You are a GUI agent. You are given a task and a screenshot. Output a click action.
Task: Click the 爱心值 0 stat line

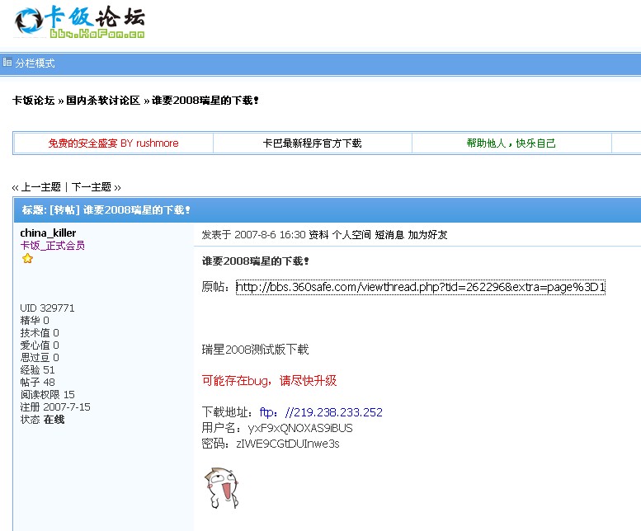tap(40, 345)
